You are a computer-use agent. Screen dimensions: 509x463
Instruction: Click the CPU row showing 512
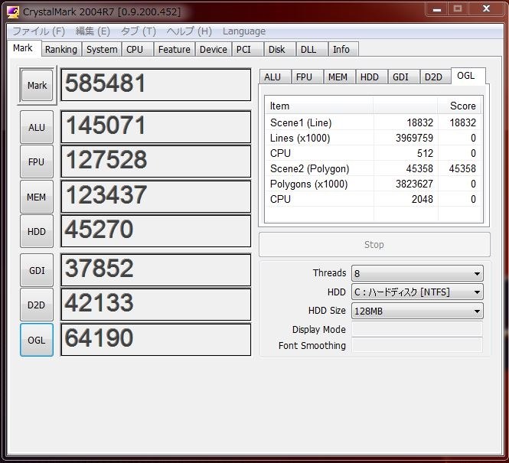(x=374, y=153)
